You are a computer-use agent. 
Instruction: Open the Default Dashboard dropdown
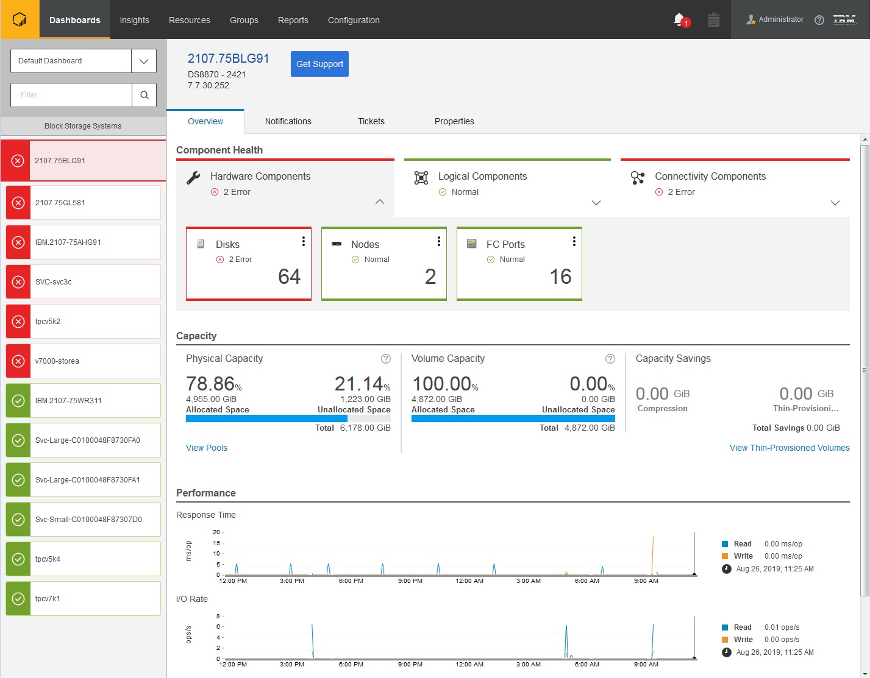(144, 61)
